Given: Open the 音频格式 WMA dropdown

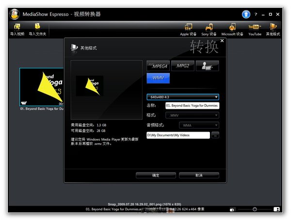Looking at the screenshot, I should (199, 125).
